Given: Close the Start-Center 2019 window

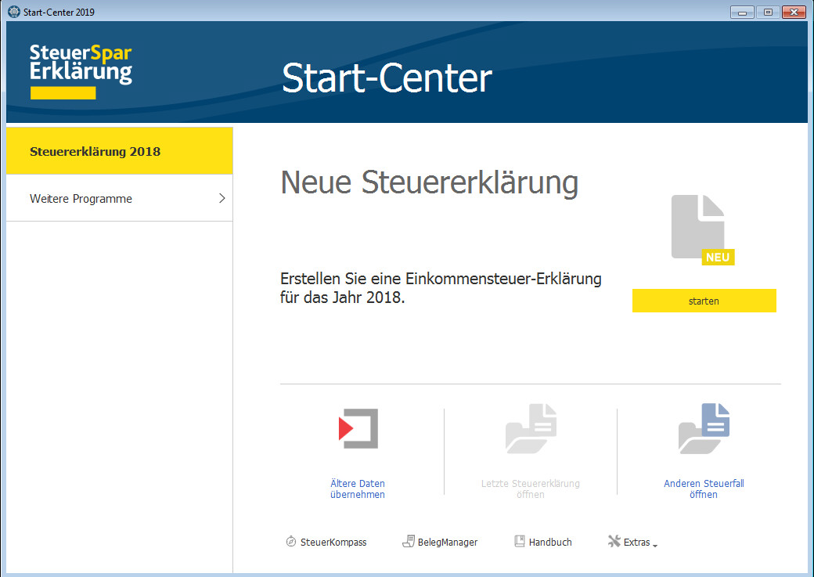Looking at the screenshot, I should pyautogui.click(x=794, y=12).
